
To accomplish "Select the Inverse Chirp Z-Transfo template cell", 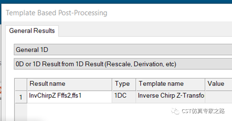I will (x=171, y=97).
